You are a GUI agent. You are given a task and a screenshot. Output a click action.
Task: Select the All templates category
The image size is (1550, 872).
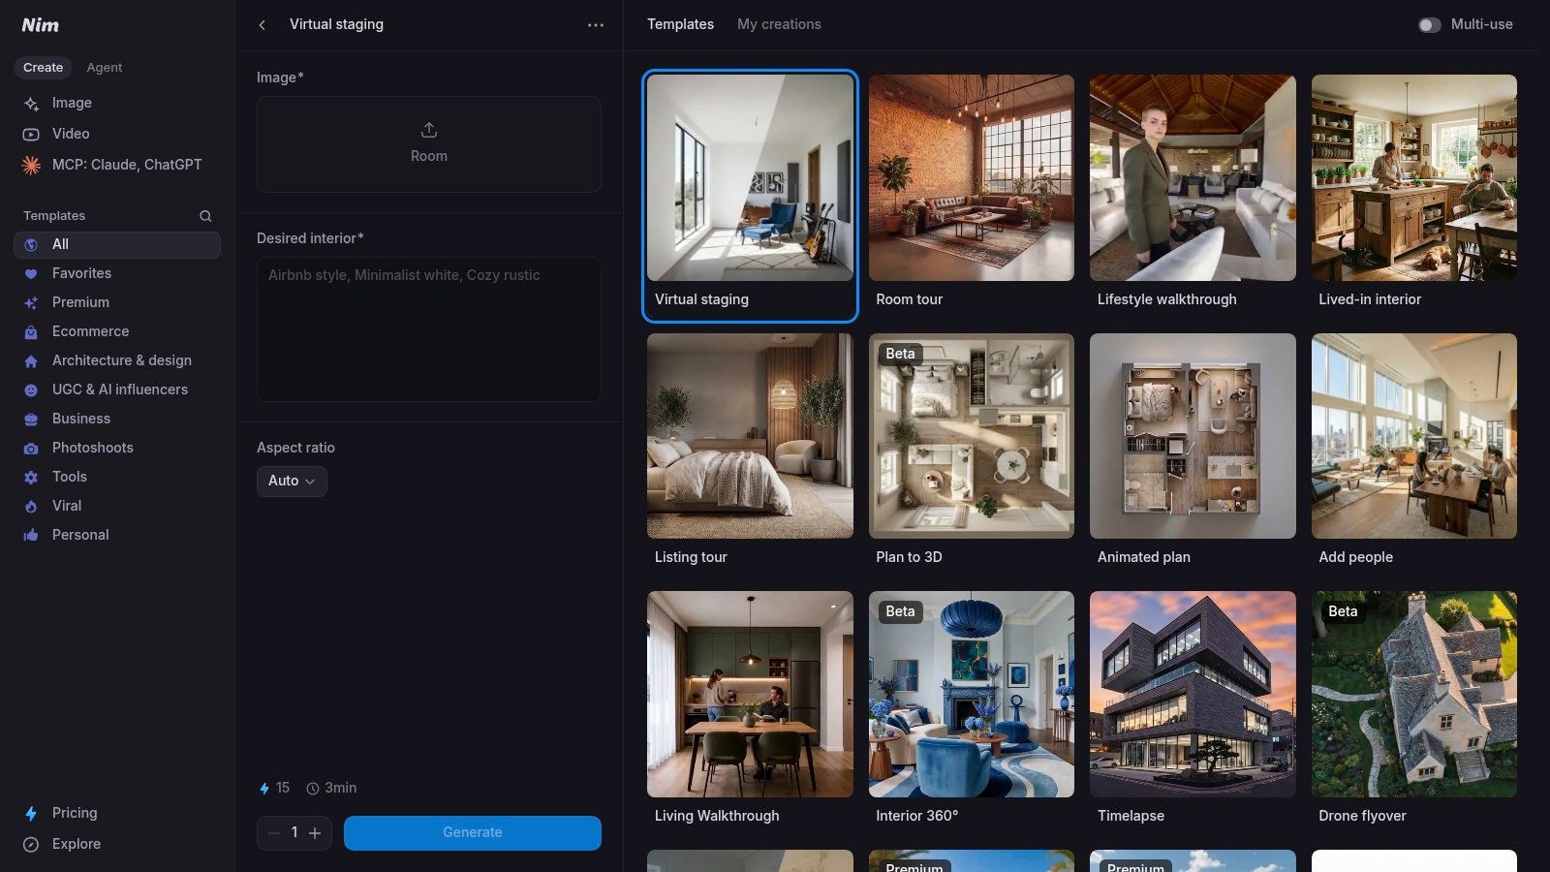117,245
